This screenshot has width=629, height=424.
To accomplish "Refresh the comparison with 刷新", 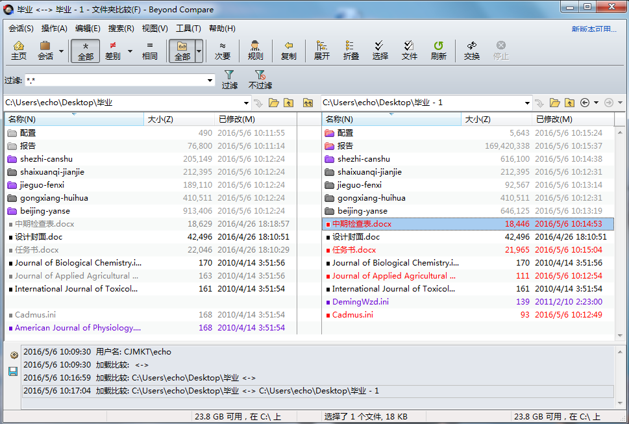I will coord(438,51).
